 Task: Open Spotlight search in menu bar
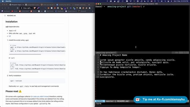pyautogui.click(x=165, y=1)
